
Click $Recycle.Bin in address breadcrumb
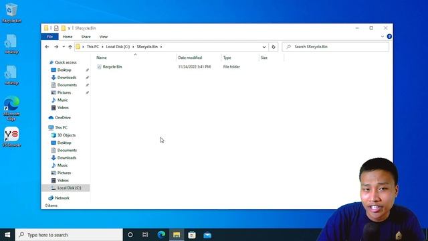tap(147, 47)
